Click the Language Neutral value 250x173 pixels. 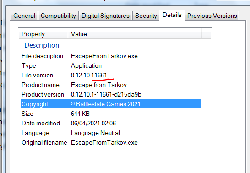pyautogui.click(x=95, y=133)
